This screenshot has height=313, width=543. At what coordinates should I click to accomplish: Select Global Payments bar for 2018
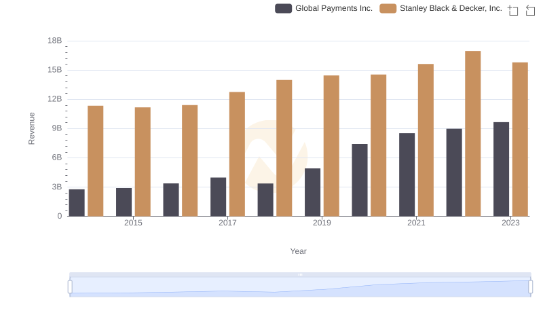(x=265, y=200)
